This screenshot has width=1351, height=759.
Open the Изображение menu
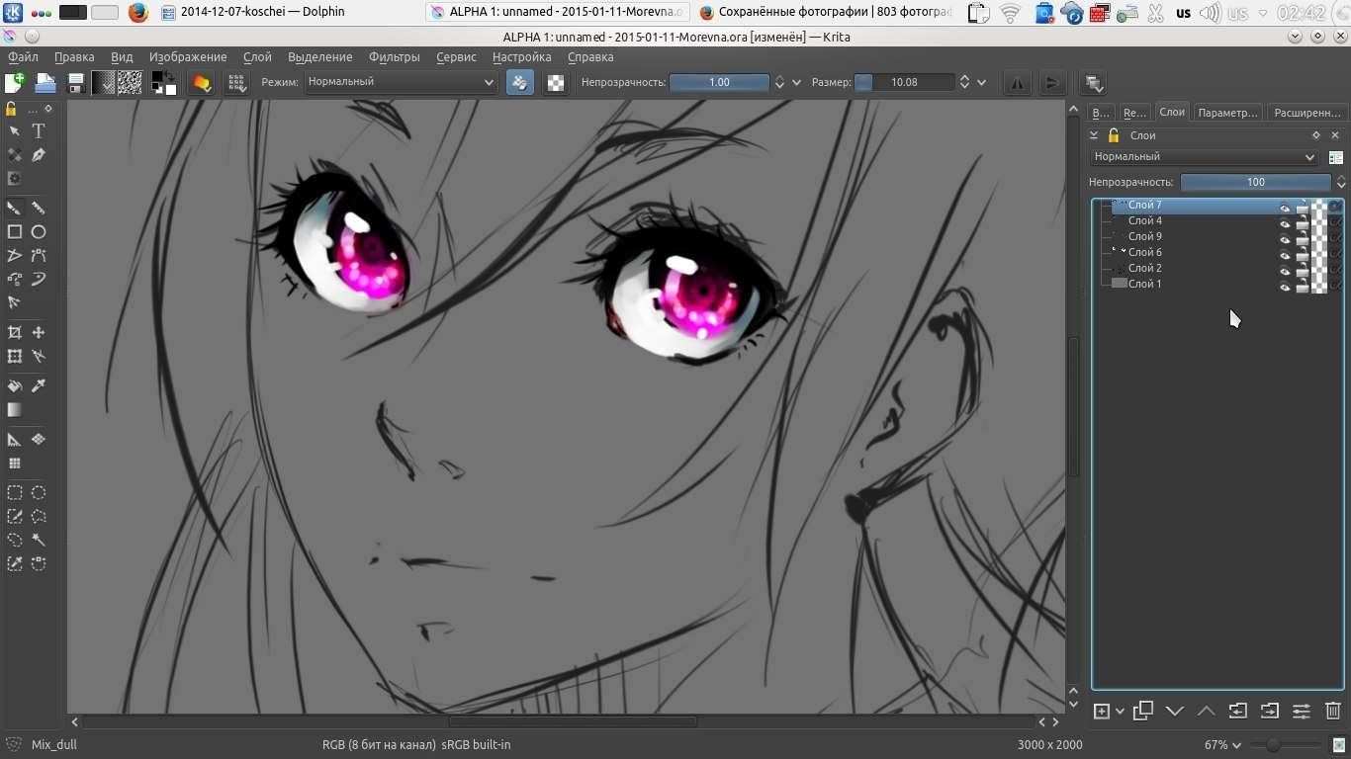[188, 57]
